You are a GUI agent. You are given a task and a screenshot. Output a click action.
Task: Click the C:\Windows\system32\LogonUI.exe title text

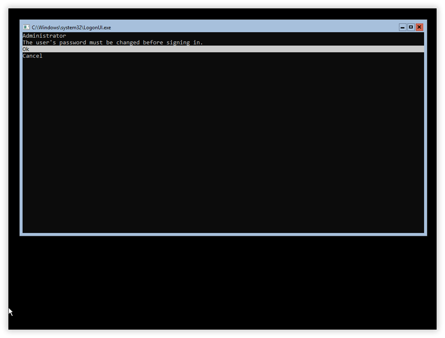click(x=71, y=27)
